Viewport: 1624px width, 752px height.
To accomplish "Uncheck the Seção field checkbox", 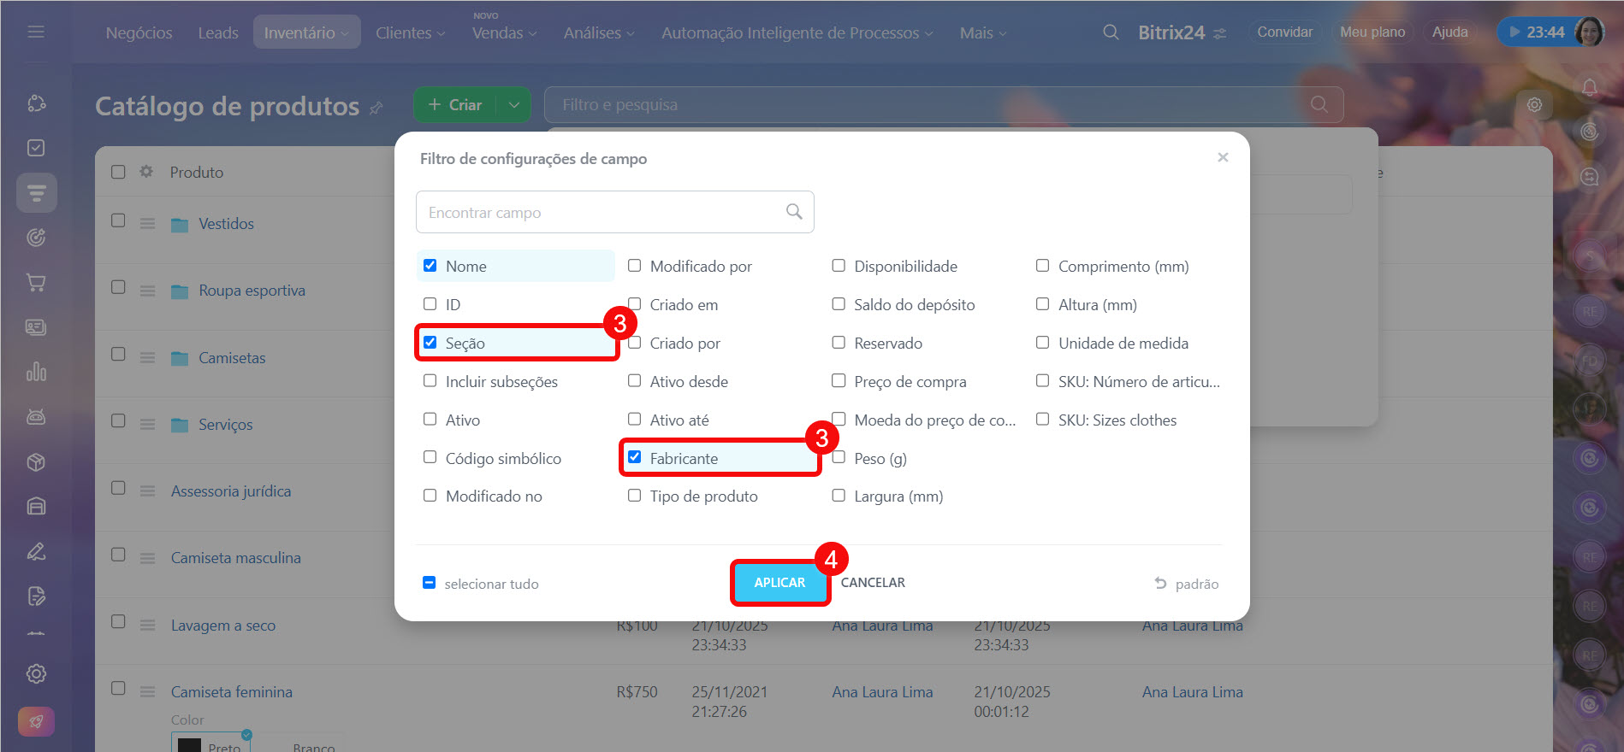I will [430, 343].
